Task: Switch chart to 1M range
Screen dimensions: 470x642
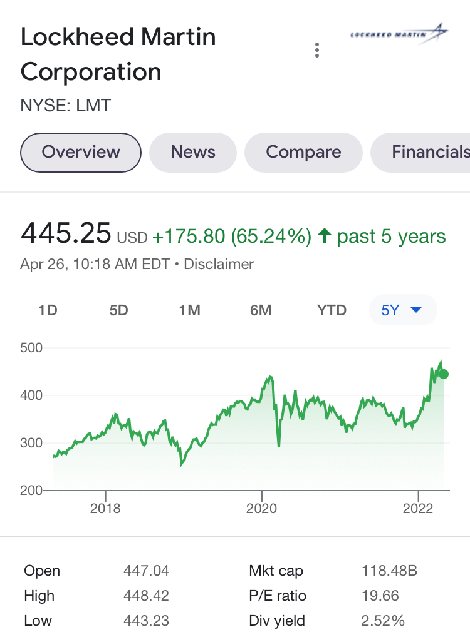Action: (189, 310)
